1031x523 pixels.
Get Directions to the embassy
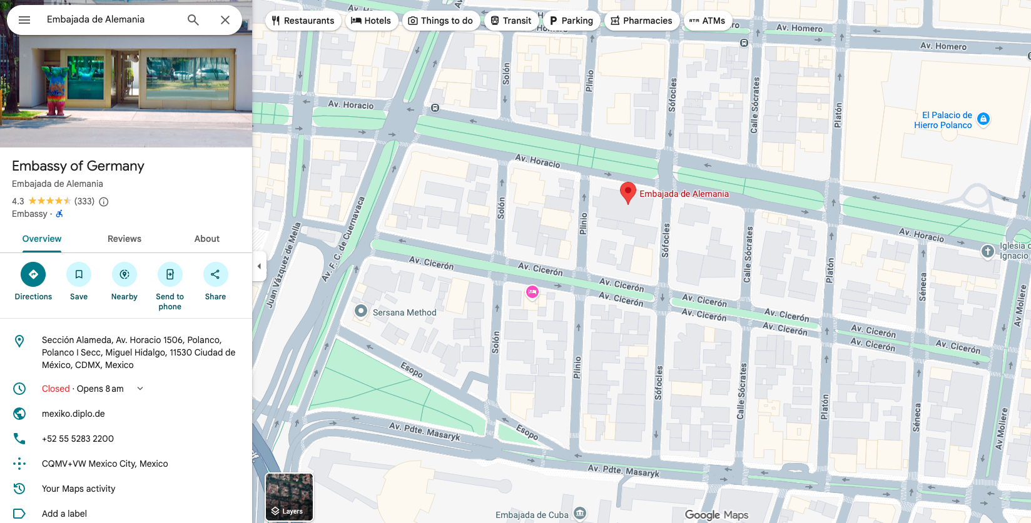33,281
